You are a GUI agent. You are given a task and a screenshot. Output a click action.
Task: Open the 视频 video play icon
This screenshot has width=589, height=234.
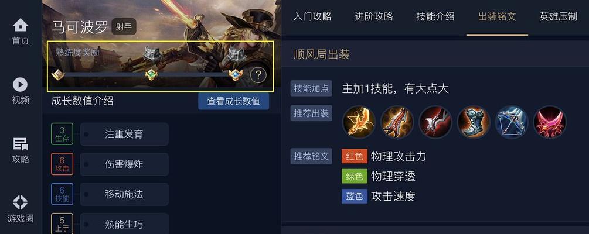(21, 85)
